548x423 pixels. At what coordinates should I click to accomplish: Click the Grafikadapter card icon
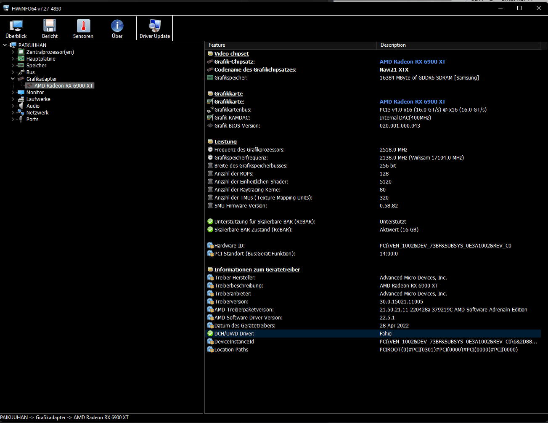(21, 79)
